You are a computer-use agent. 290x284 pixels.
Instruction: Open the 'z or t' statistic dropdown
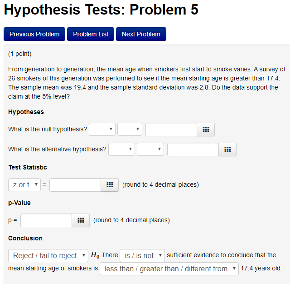tap(24, 185)
